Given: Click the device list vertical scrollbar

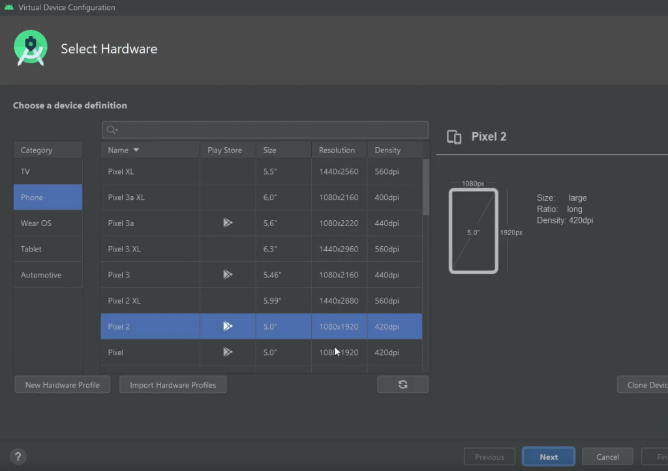Looking at the screenshot, I should click(426, 187).
